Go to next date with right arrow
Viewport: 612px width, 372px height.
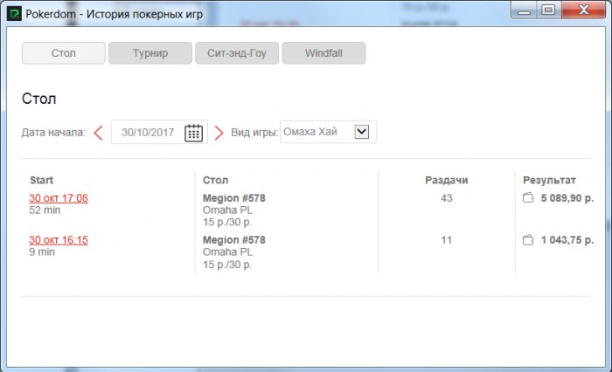click(x=219, y=133)
